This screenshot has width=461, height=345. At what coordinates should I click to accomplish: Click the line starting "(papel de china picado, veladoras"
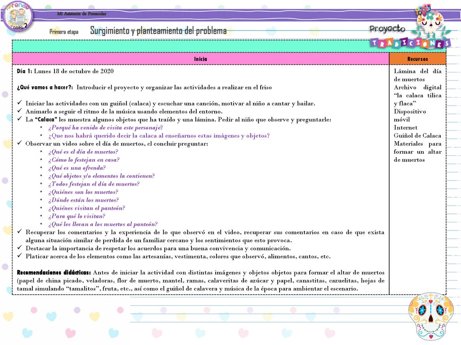[200, 281]
